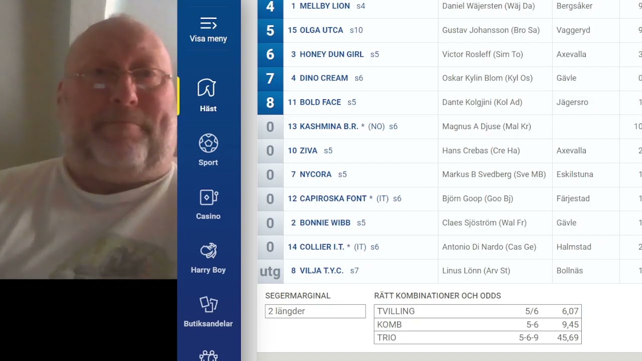Screen dimensions: 642x361
Task: Open the Visa meny hamburger icon
Action: click(x=208, y=24)
